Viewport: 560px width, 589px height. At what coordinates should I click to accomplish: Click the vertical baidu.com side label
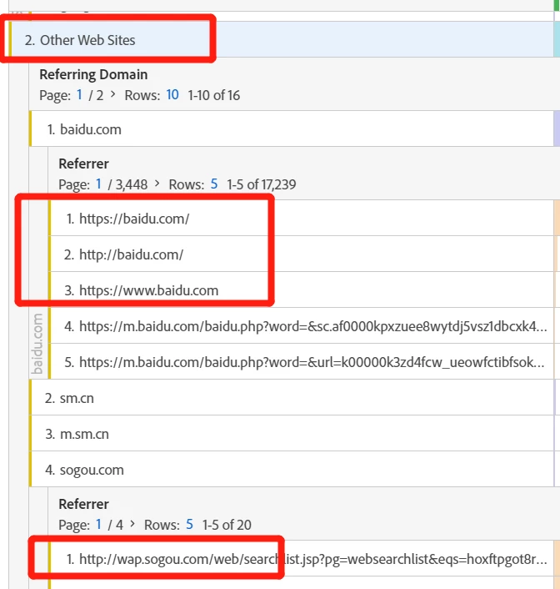click(x=37, y=344)
